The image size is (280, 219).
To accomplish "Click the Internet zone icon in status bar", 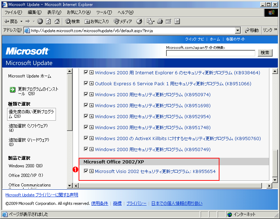I will pos(230,214).
